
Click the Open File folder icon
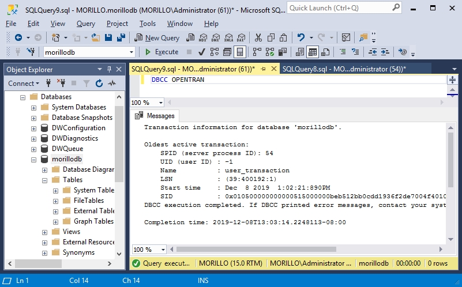pos(96,37)
